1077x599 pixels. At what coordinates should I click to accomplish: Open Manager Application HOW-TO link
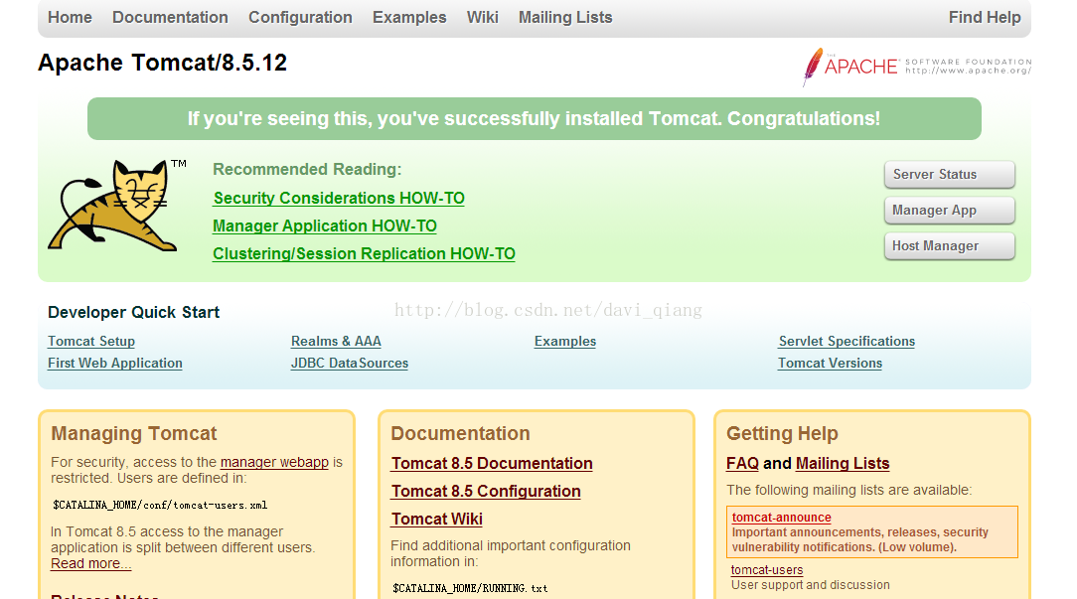[x=324, y=226]
